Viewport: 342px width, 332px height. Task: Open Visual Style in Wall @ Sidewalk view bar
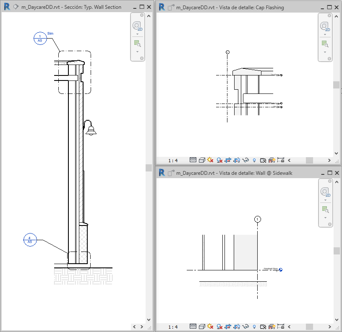pos(202,327)
